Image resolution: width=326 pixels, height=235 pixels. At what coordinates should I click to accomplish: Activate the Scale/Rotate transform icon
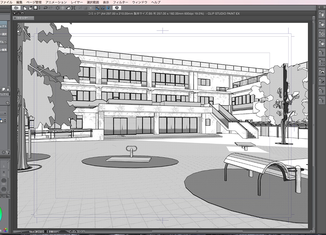(73, 8)
